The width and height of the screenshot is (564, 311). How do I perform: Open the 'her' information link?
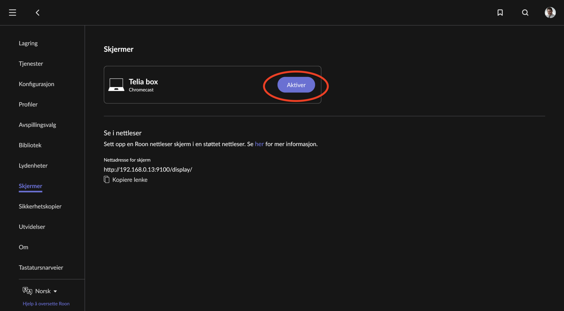click(x=259, y=144)
